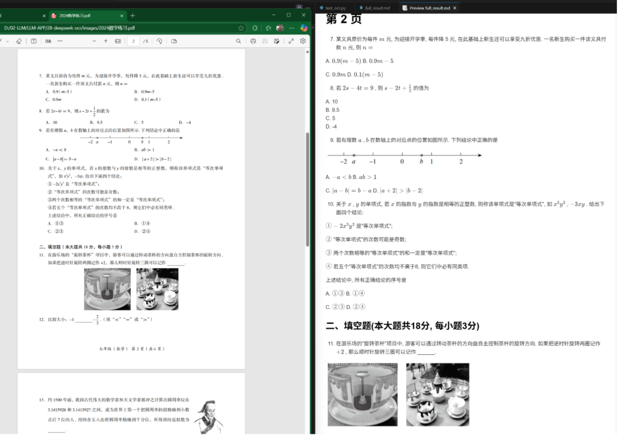Open Copilot from the browser toolbar

pos(303,28)
